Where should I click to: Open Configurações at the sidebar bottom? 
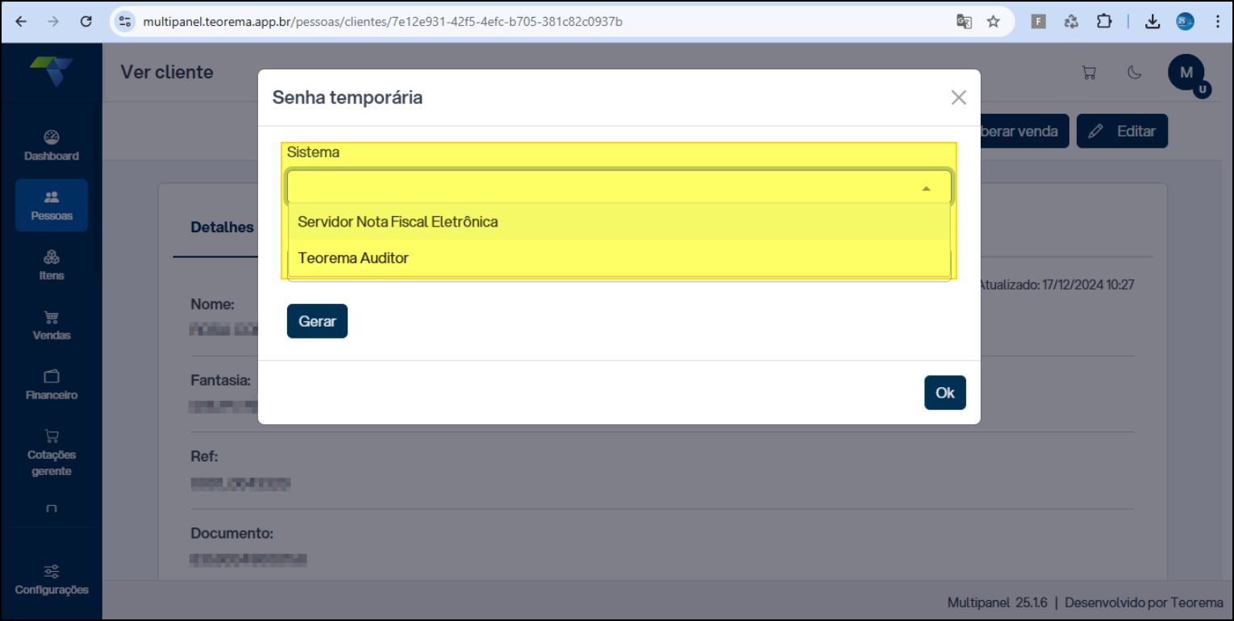52,580
